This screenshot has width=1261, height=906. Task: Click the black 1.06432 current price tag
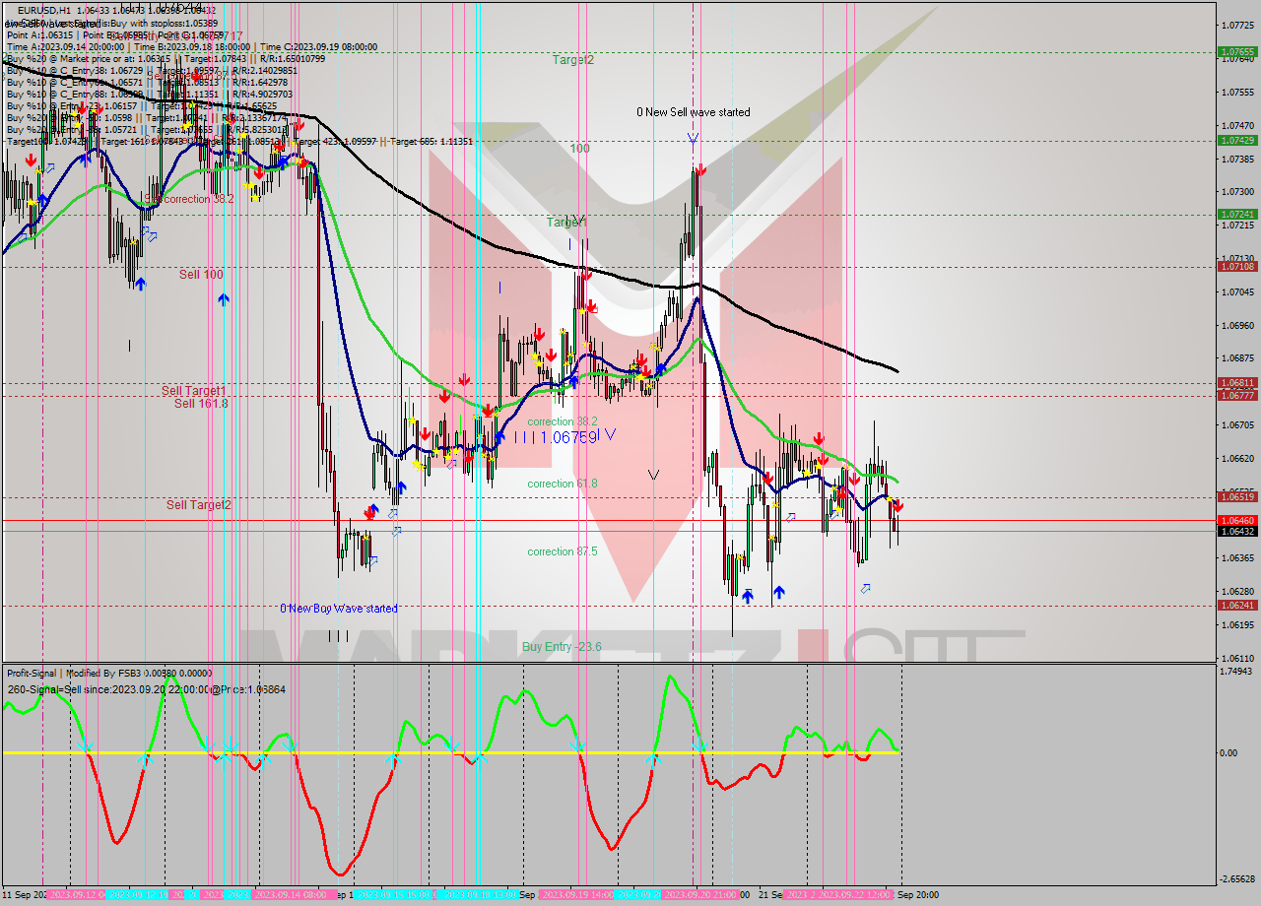tap(1236, 531)
